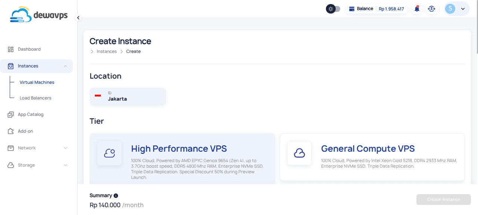Click the dewavps logo
Screen dimensions: 478x215
click(x=39, y=15)
